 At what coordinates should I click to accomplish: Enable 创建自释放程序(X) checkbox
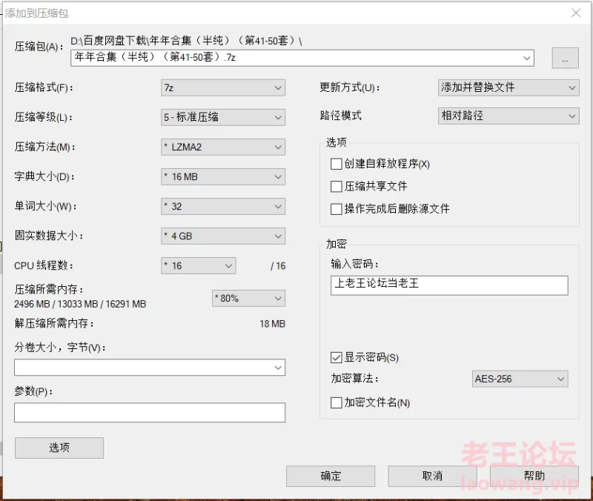336,164
